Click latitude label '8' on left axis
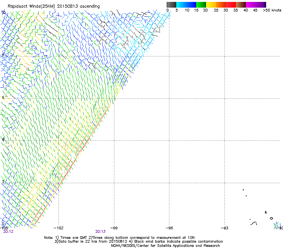The width and height of the screenshot is (283, 248). (x=3, y=55)
